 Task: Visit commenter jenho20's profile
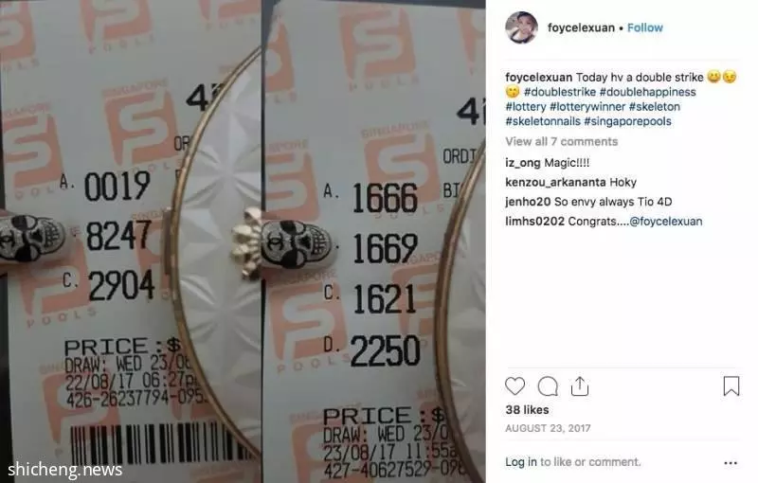point(528,202)
